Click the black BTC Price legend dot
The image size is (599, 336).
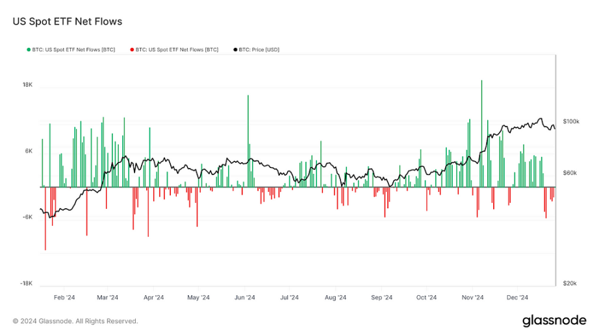click(235, 49)
